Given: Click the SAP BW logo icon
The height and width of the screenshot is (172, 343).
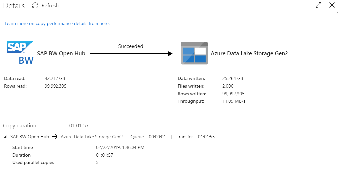Looking at the screenshot, I should 20,52.
